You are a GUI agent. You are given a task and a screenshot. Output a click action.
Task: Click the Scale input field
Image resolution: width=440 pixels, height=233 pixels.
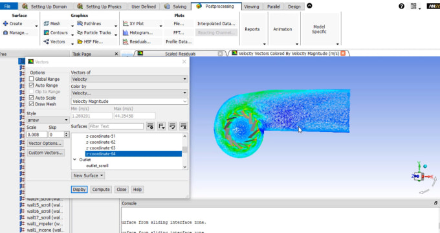(37, 135)
